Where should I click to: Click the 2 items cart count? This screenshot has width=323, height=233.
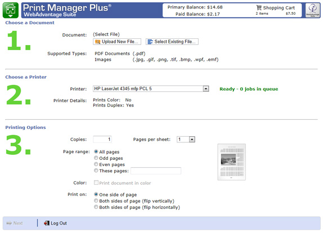pyautogui.click(x=262, y=14)
